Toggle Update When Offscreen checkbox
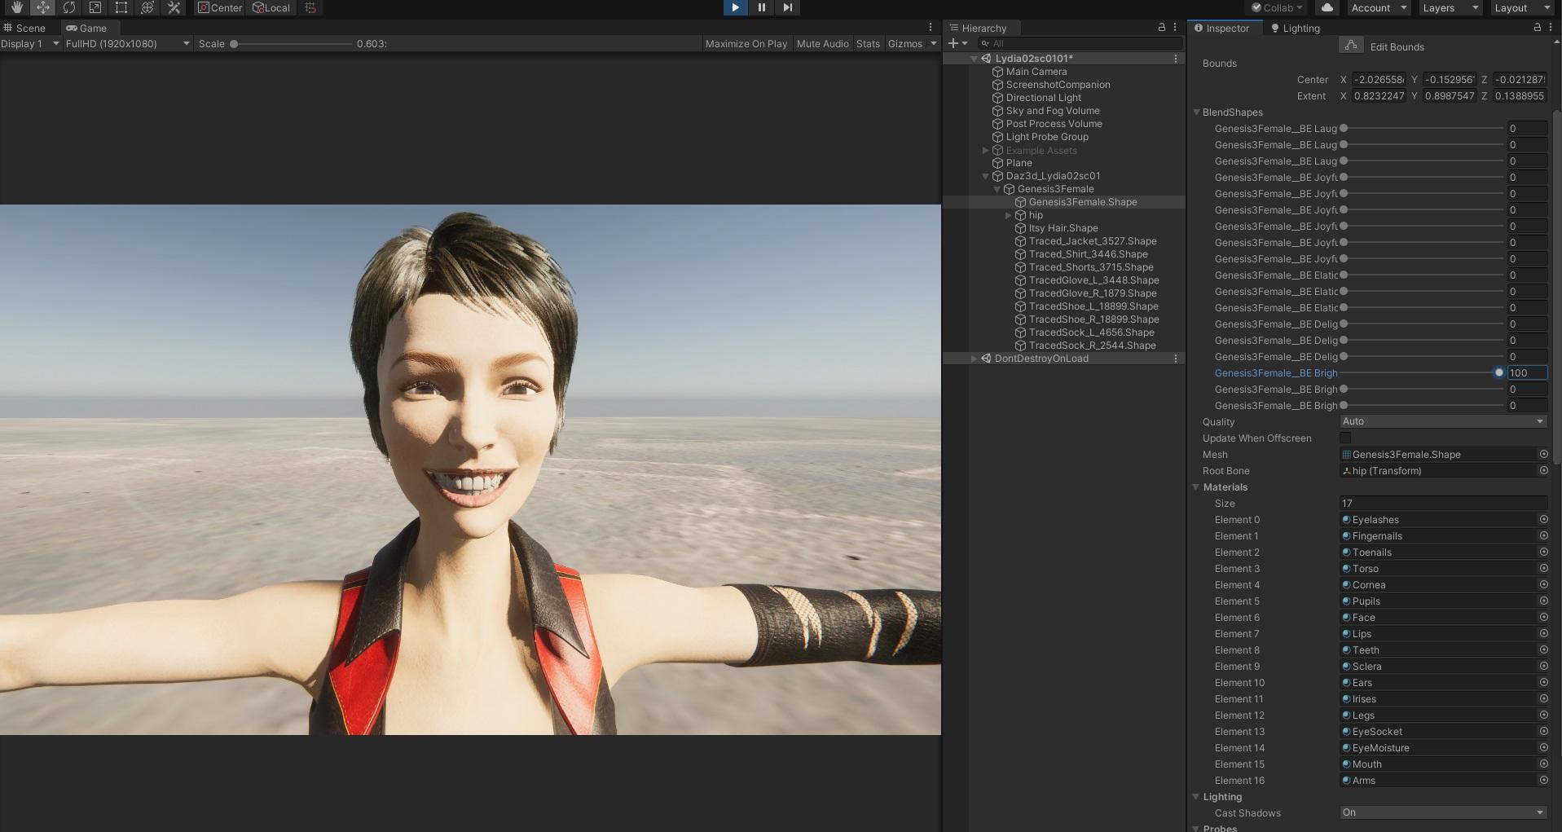The height and width of the screenshot is (832, 1562). 1345,438
